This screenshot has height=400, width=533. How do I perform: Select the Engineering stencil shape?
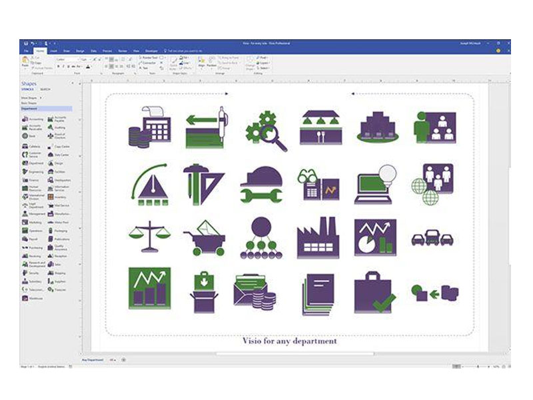[x=33, y=172]
